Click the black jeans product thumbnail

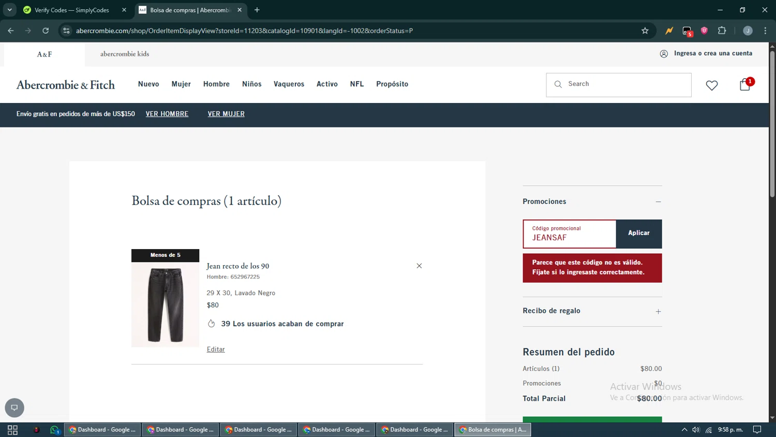165,304
